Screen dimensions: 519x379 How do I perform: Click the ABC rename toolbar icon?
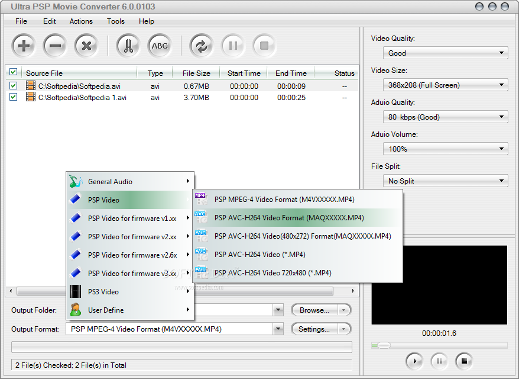160,46
